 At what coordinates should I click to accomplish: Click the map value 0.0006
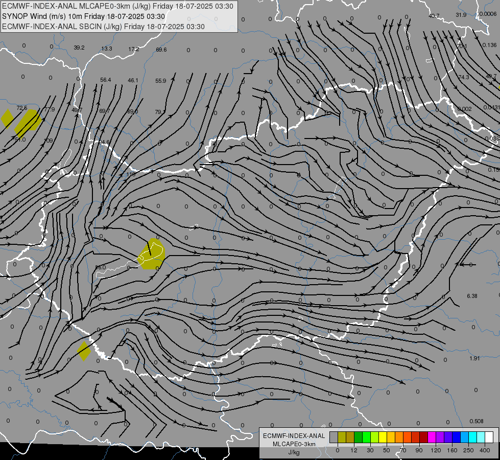click(488, 14)
